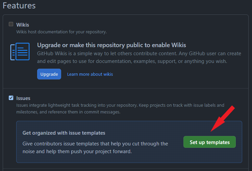Open the Learn more about wikis link

click(90, 74)
